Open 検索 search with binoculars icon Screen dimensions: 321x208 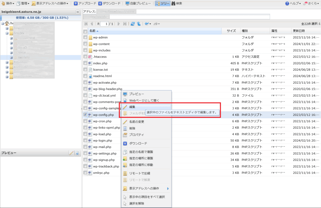[177, 3]
